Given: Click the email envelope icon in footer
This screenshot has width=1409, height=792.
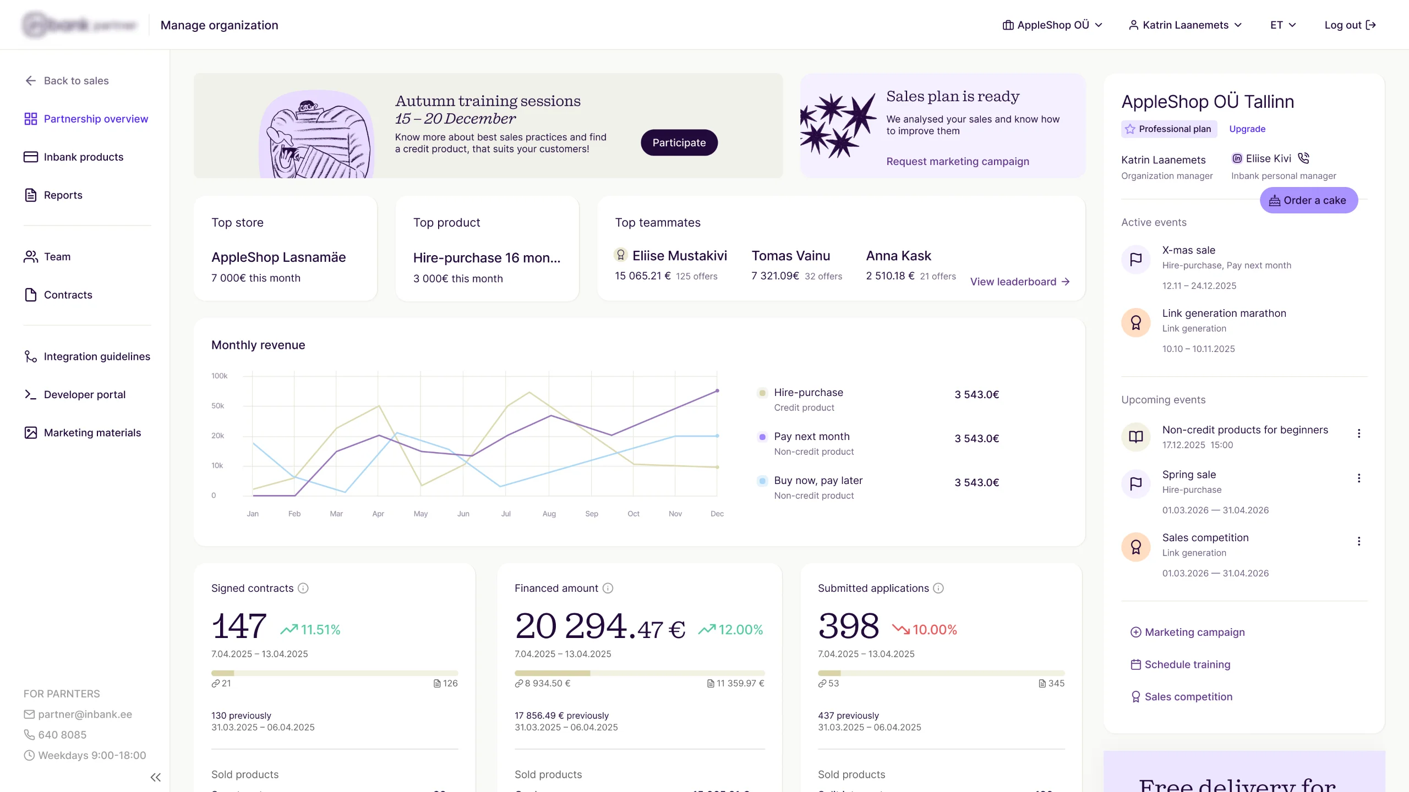Looking at the screenshot, I should (x=29, y=714).
